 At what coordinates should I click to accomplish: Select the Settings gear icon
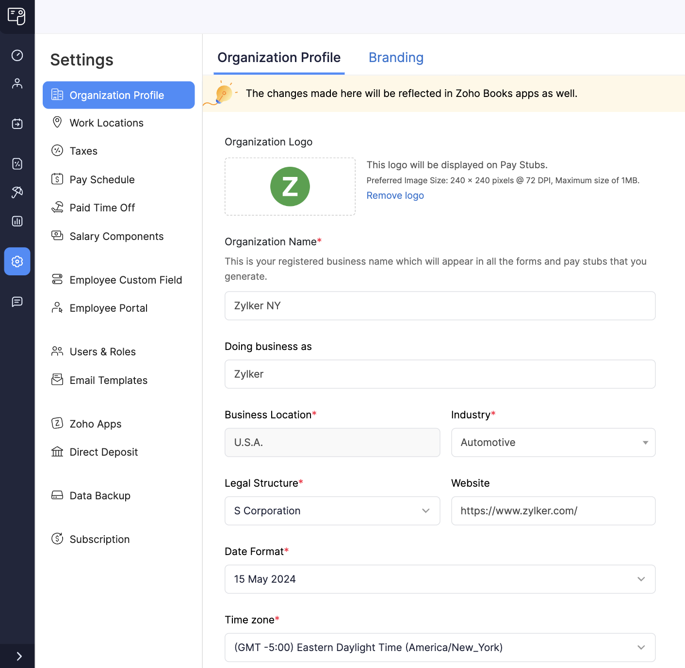click(17, 261)
